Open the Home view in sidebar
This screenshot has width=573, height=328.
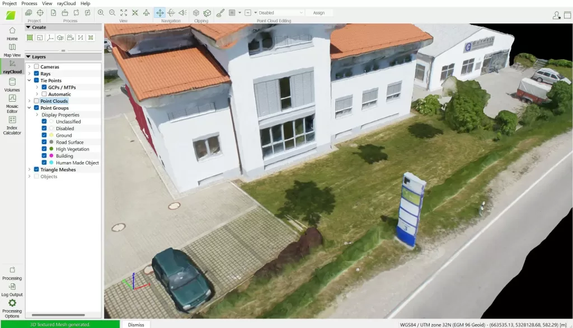click(x=12, y=34)
